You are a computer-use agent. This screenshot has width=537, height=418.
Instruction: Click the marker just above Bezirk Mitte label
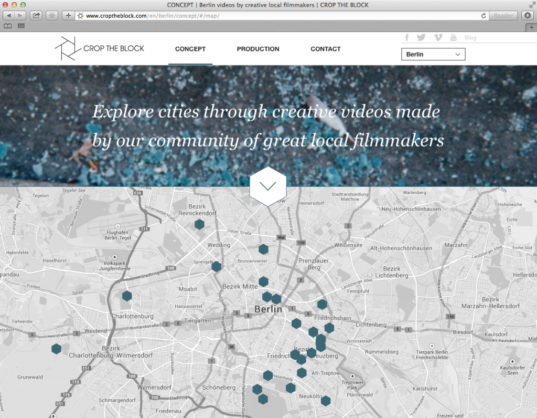tap(263, 282)
